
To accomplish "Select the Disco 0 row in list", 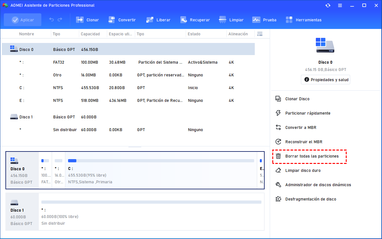I will click(128, 49).
